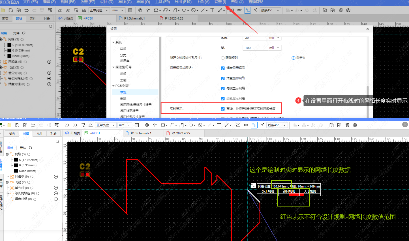Open the mm units dropdown in the lower window toolbar
Screen dimensions: 409x241
tap(125, 125)
